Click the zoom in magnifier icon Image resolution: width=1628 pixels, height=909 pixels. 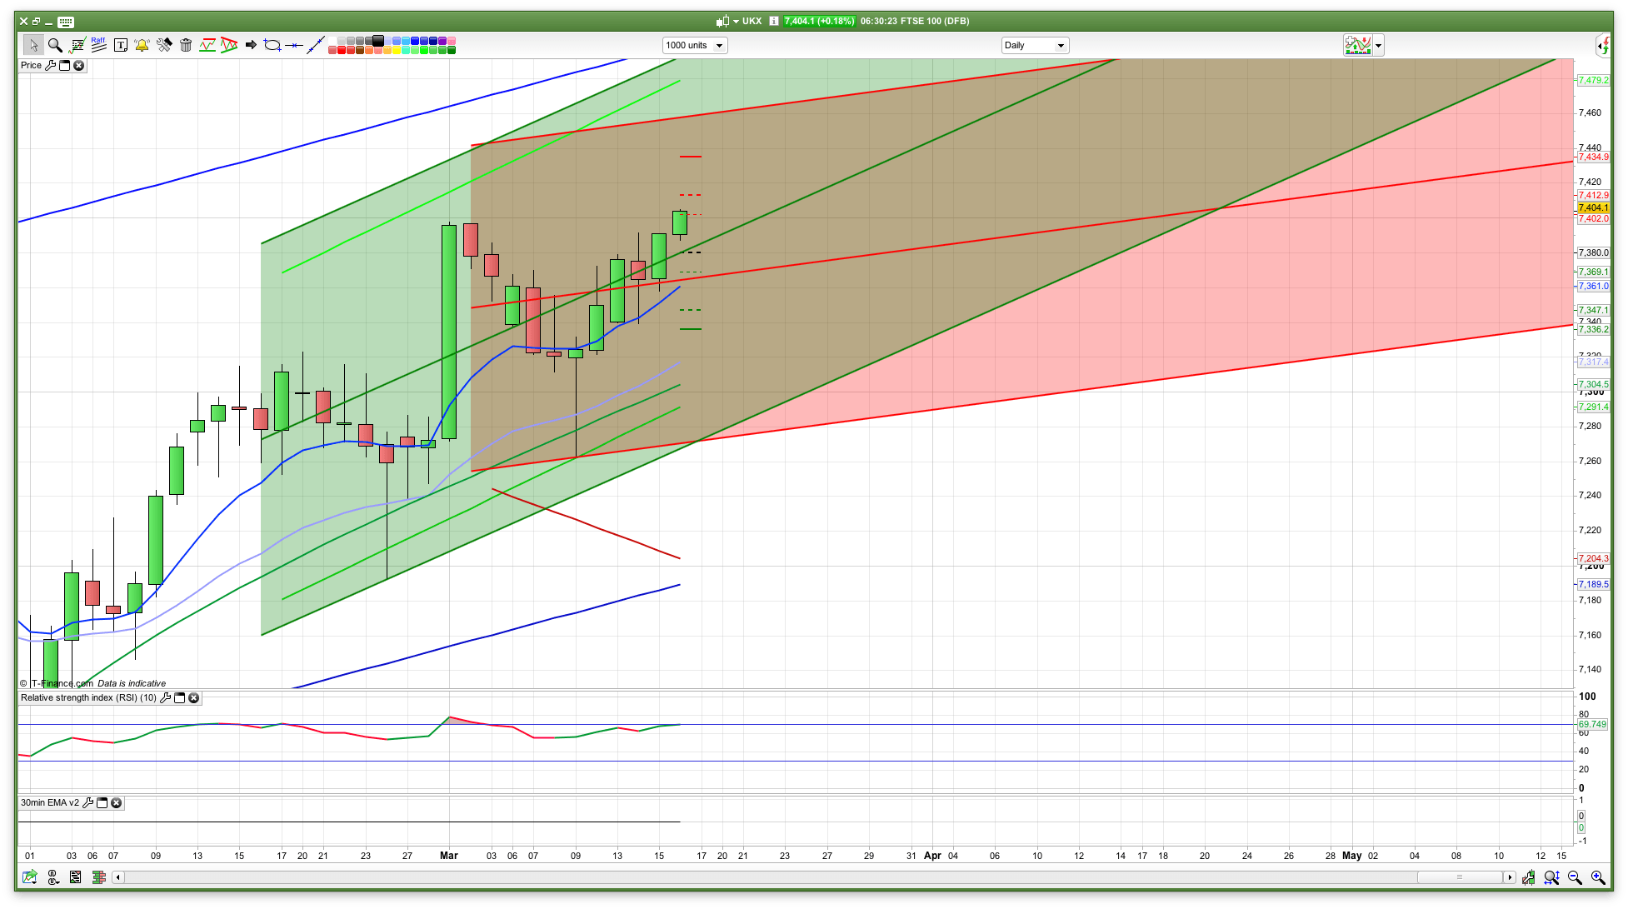pos(1598,877)
